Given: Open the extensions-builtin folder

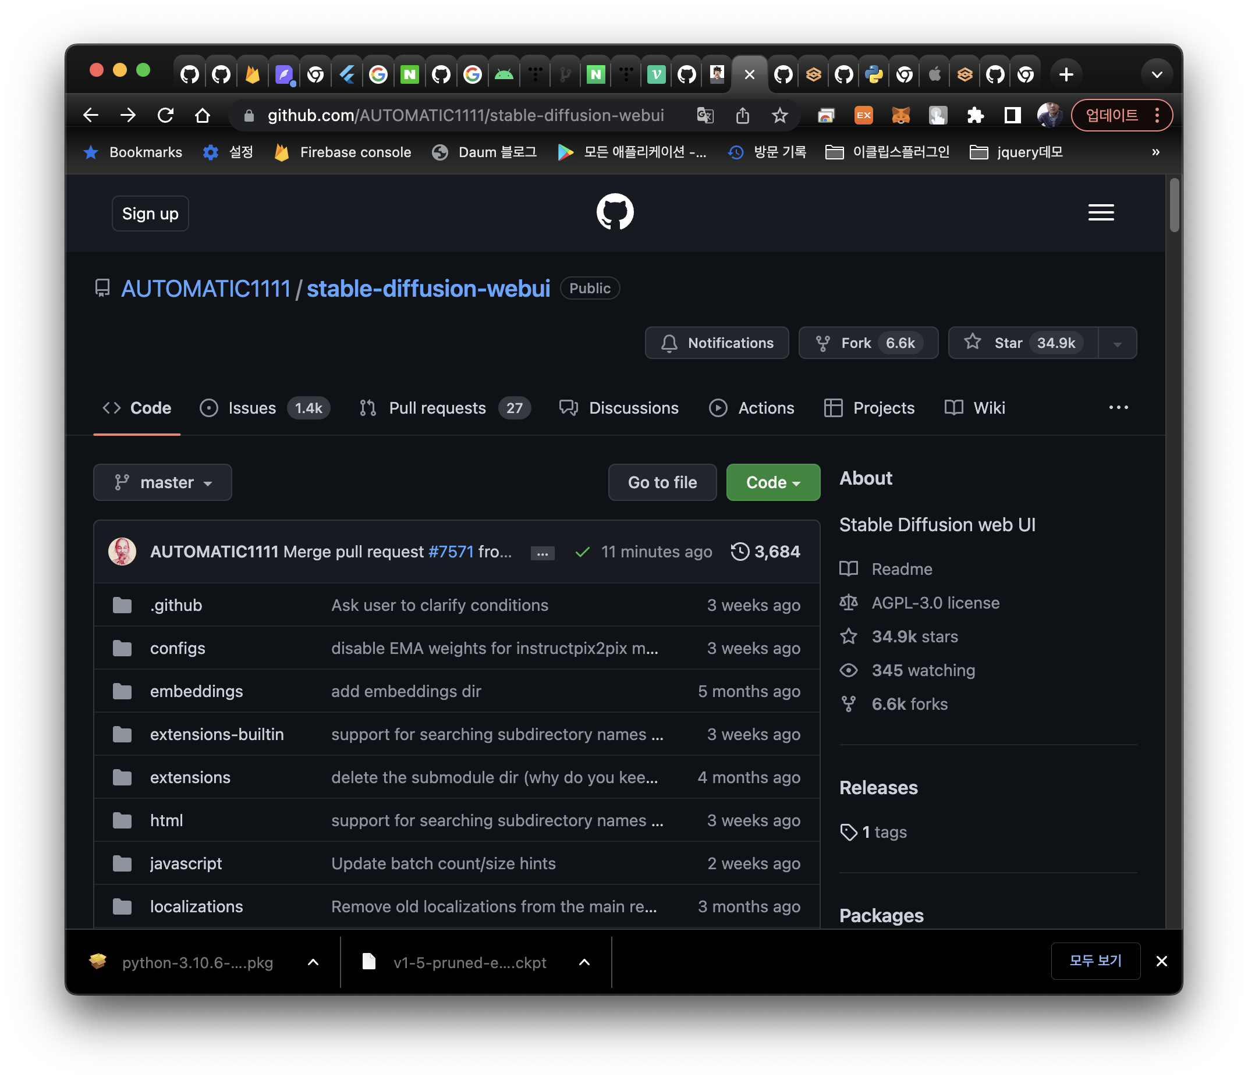Looking at the screenshot, I should pyautogui.click(x=217, y=734).
